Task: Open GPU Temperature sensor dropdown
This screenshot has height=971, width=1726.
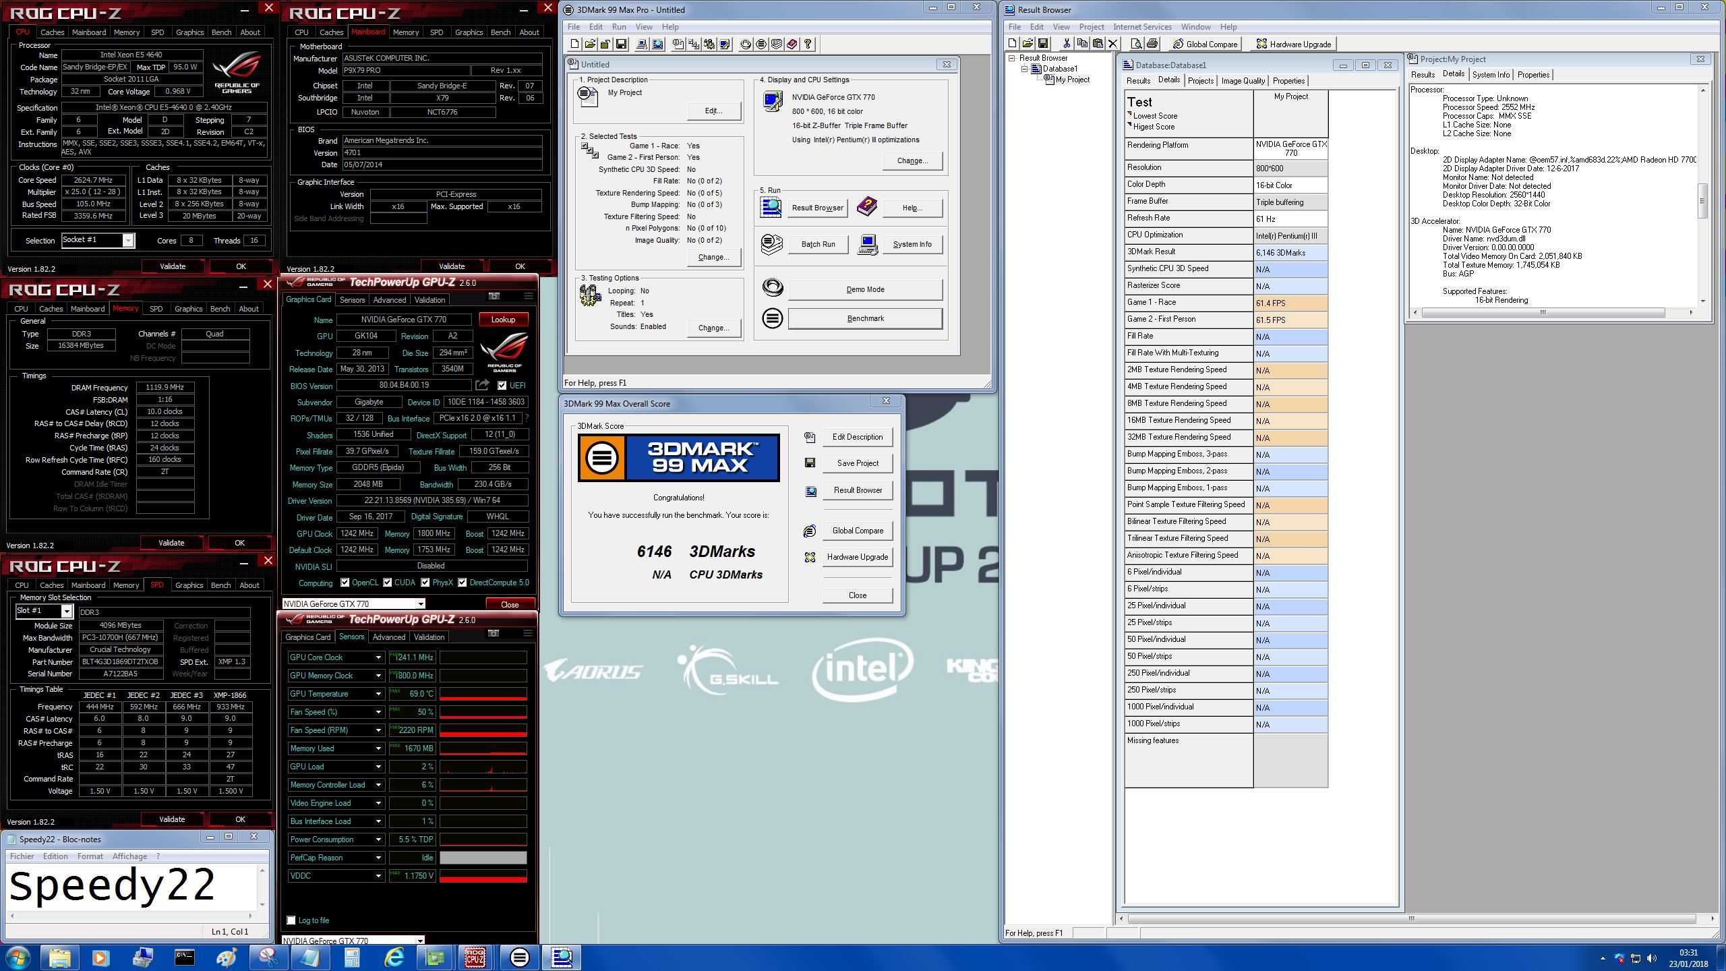Action: pyautogui.click(x=378, y=694)
